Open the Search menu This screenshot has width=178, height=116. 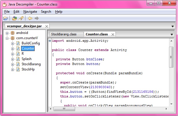pos(46,12)
